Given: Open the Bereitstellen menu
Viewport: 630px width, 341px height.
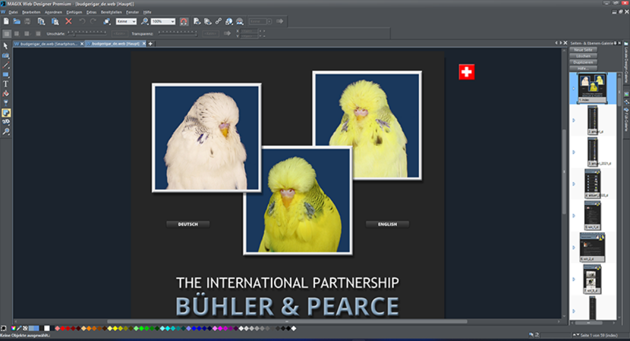Looking at the screenshot, I should coord(112,12).
